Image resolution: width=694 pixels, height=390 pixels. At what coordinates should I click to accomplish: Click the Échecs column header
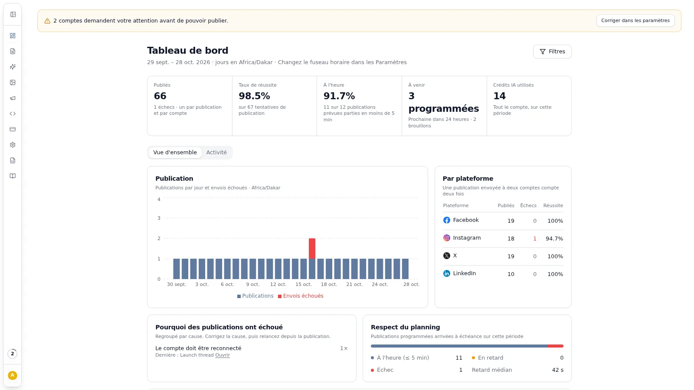pyautogui.click(x=528, y=205)
